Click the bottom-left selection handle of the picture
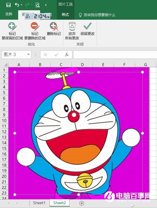Viewport: 157px width, 208px height. click(15, 194)
